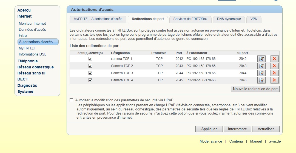The width and height of the screenshot is (296, 153).
Task: Delete the Camera TCP 2 redirection
Action: pos(274,66)
